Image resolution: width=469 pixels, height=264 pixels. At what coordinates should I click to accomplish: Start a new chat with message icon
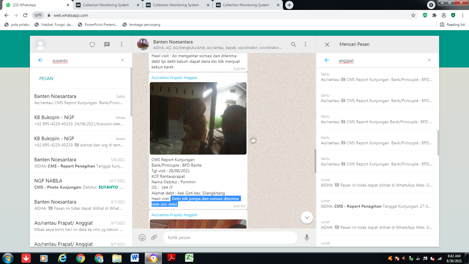point(107,44)
